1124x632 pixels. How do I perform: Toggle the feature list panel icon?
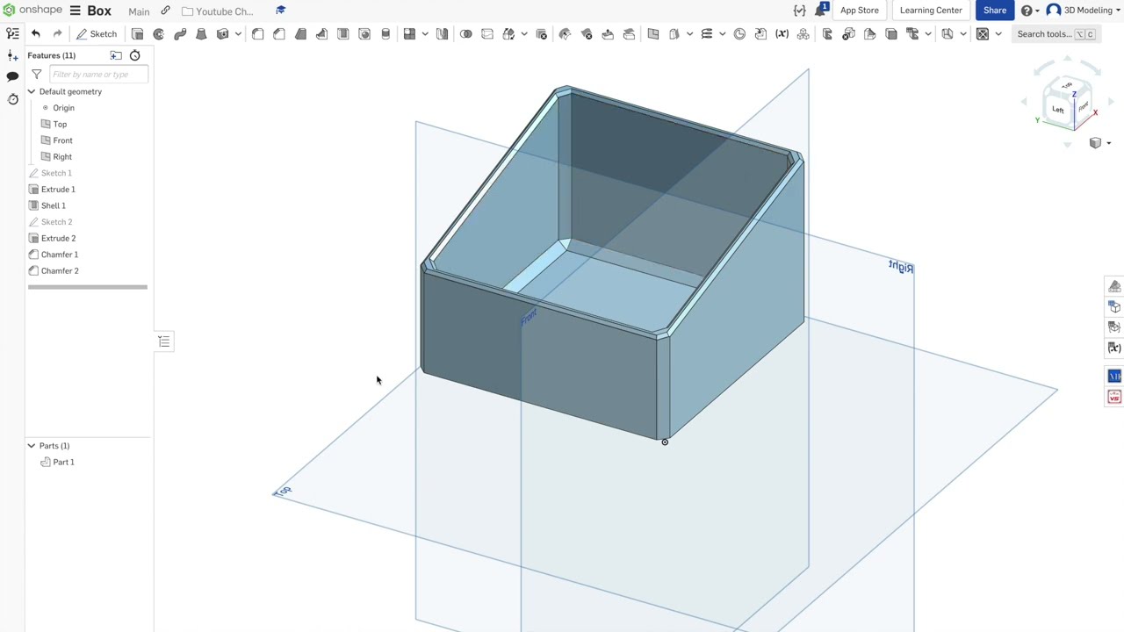(12, 33)
